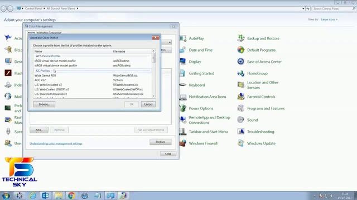Expand All Control Panel Items breadcrumb arrow
The height and width of the screenshot is (200, 357).
[78, 8]
